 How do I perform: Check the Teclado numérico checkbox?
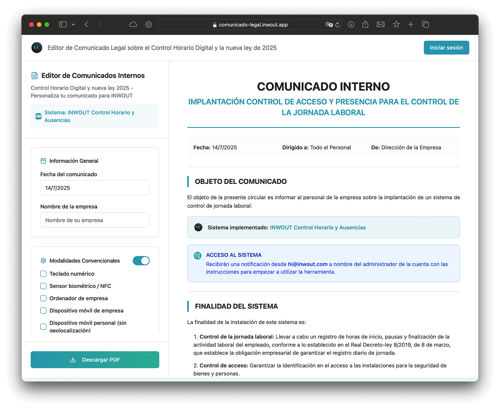point(43,274)
